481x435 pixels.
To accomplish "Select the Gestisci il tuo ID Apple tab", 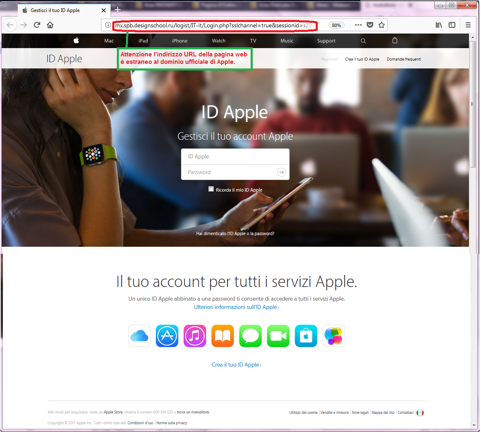I will click(x=64, y=10).
